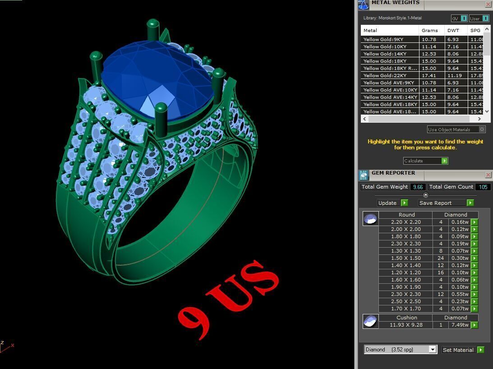This screenshot has width=493, height=369.
Task: Click green arrow for 0.55tw row
Action: tap(474, 295)
